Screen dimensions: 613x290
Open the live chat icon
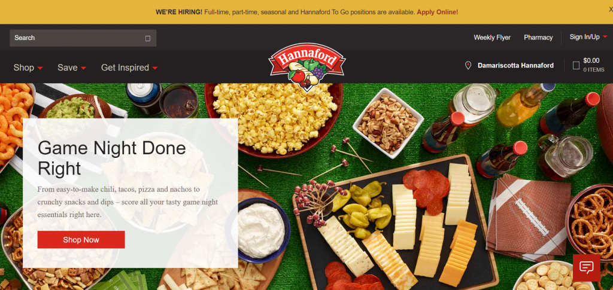[586, 268]
